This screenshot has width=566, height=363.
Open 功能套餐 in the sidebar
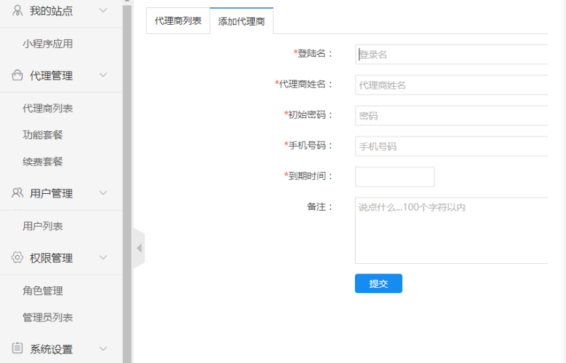43,135
